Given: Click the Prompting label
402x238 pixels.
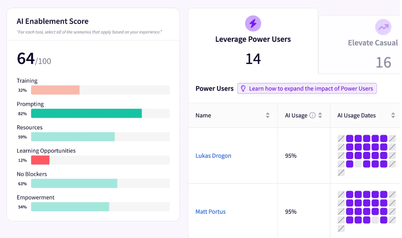Looking at the screenshot, I should (x=30, y=104).
